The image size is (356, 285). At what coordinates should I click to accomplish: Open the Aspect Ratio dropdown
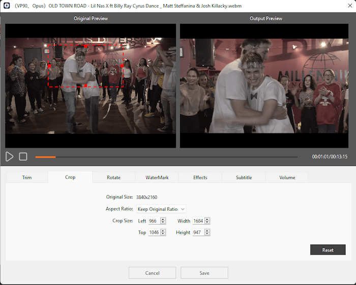(161, 209)
